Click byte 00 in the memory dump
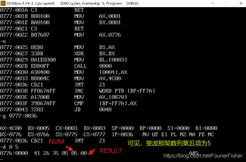Viewport: 246px width, 162px height. coord(84,153)
